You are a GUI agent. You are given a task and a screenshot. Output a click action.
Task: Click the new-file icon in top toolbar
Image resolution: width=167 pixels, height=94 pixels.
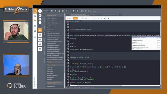click(59, 11)
